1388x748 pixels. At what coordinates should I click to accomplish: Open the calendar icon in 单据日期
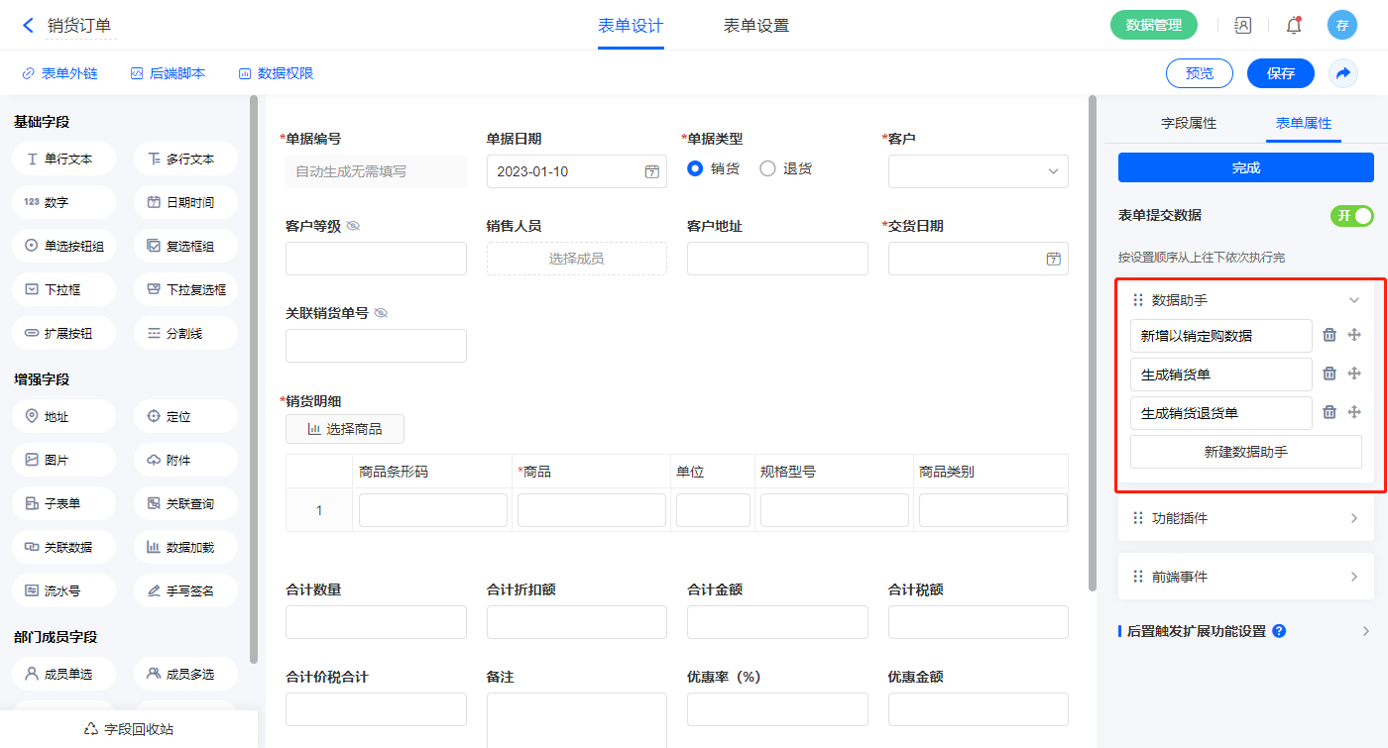(651, 171)
